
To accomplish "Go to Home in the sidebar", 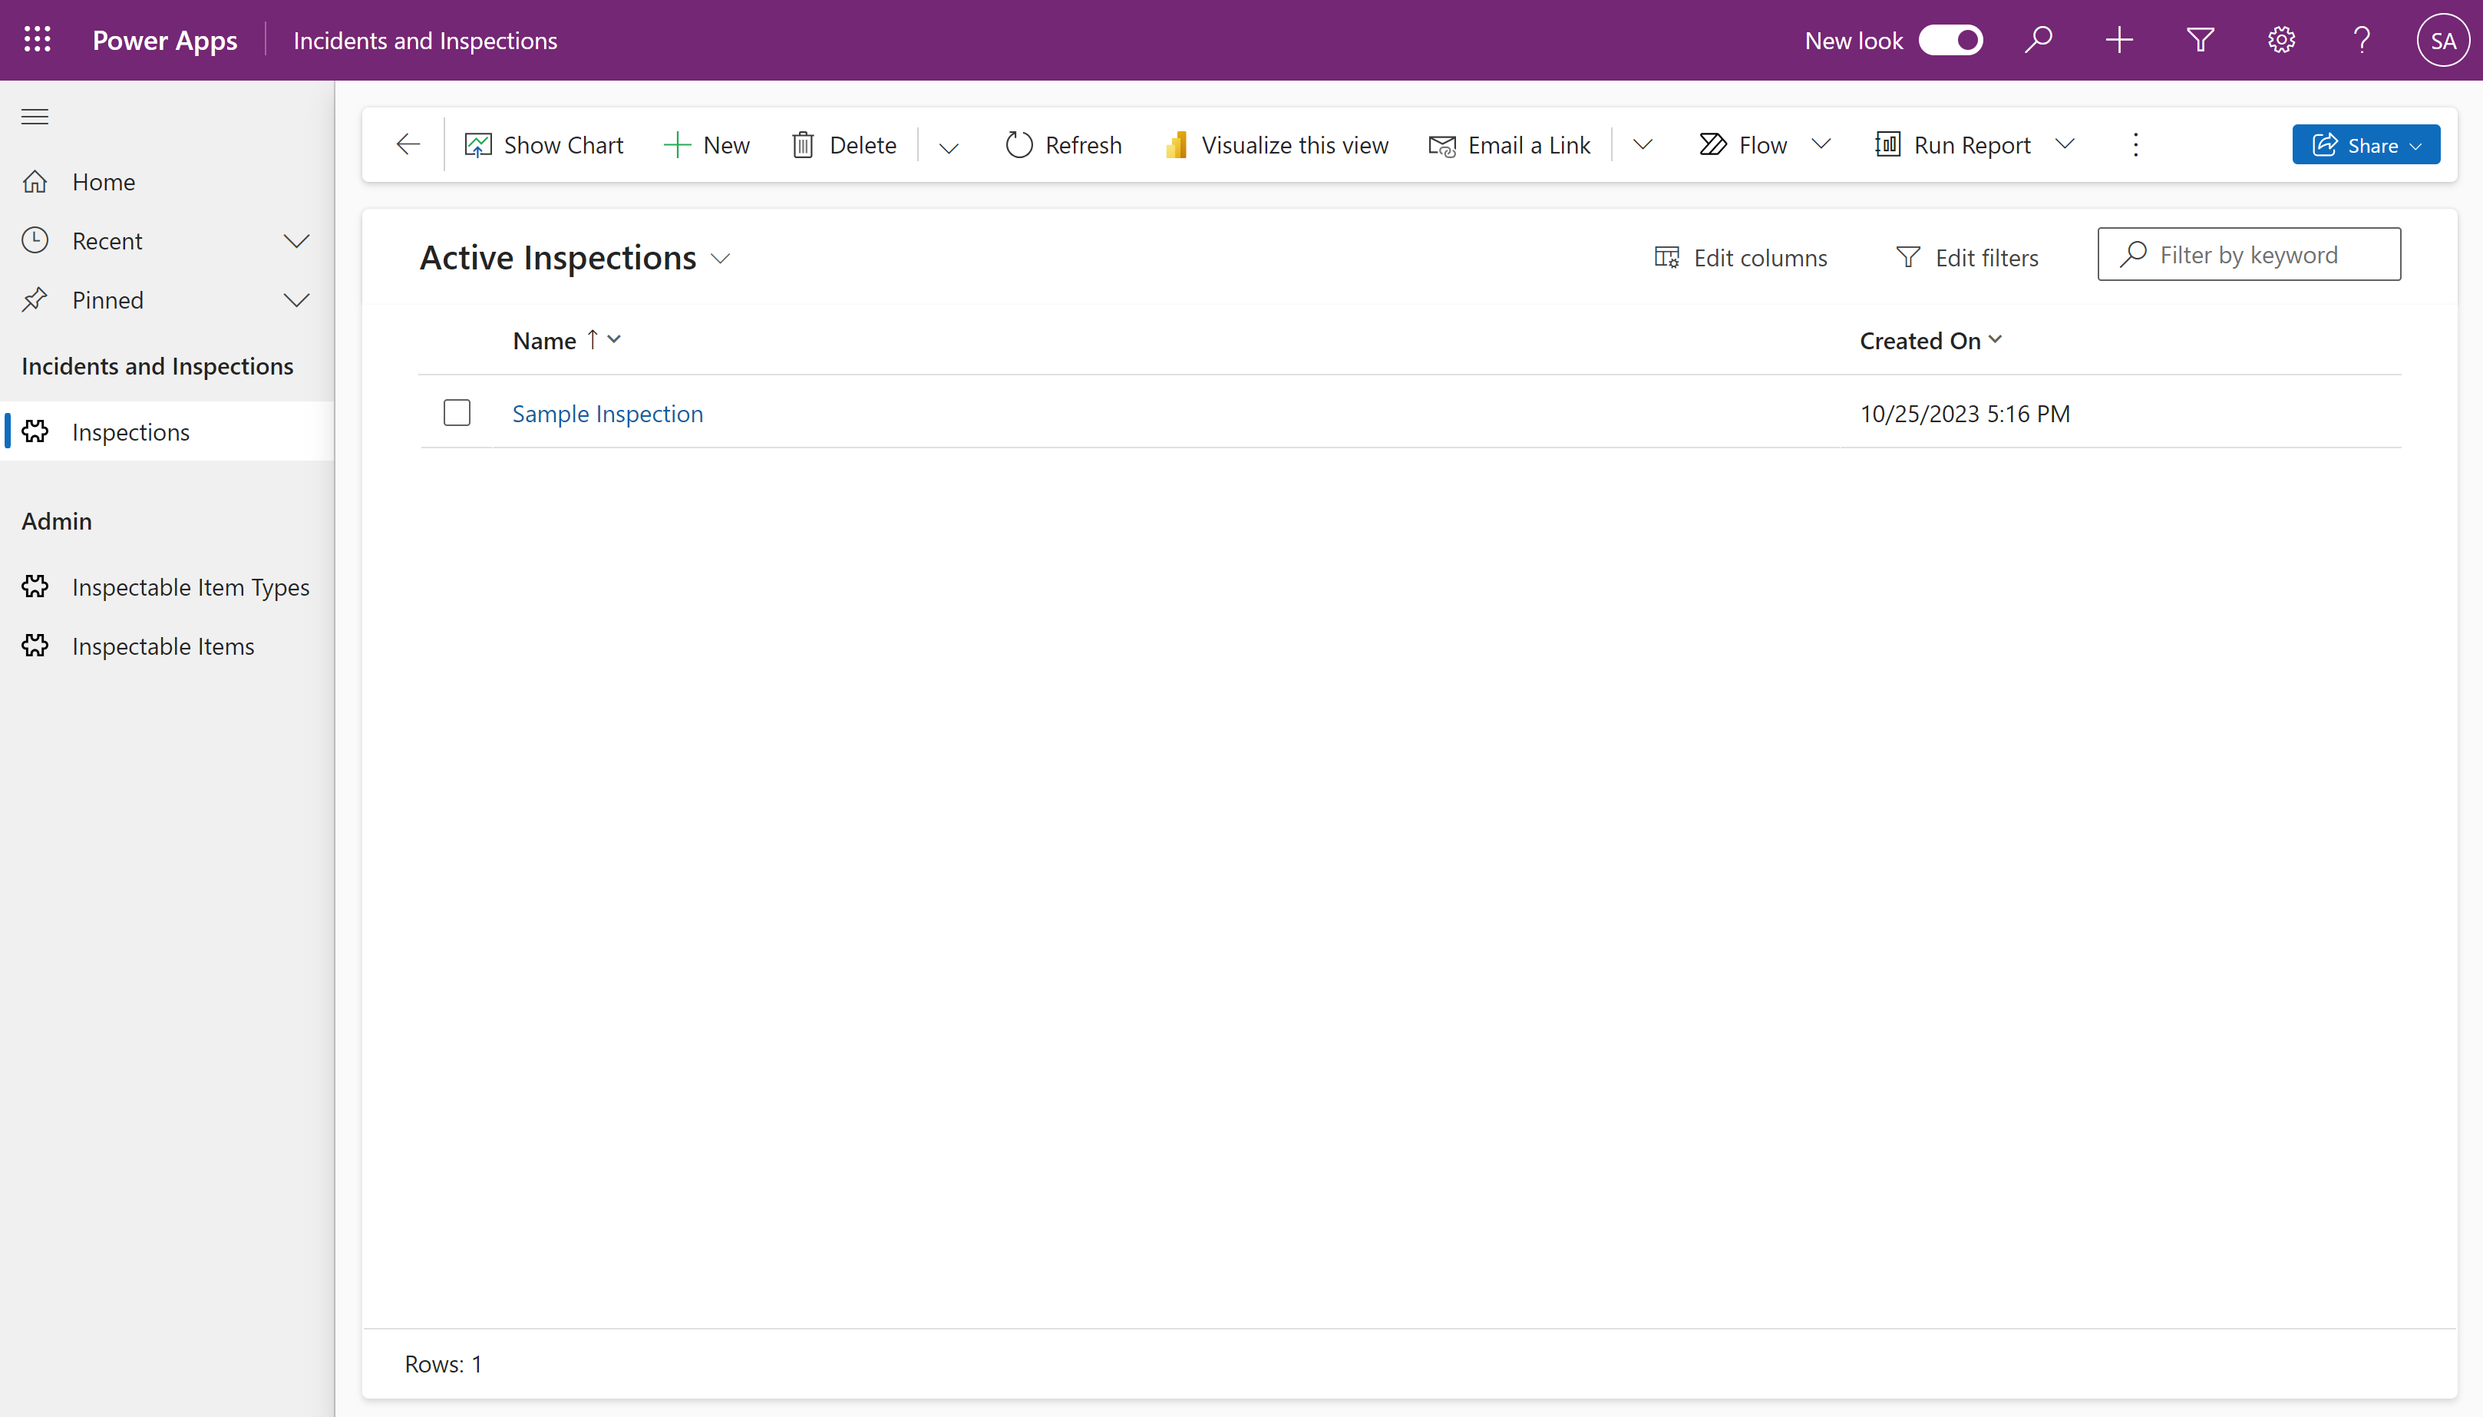I will coord(167,182).
